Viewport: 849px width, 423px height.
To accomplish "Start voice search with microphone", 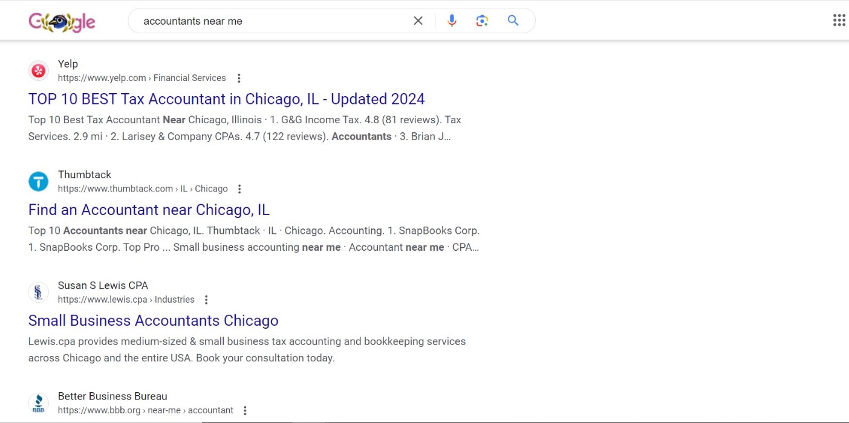I will [x=452, y=21].
